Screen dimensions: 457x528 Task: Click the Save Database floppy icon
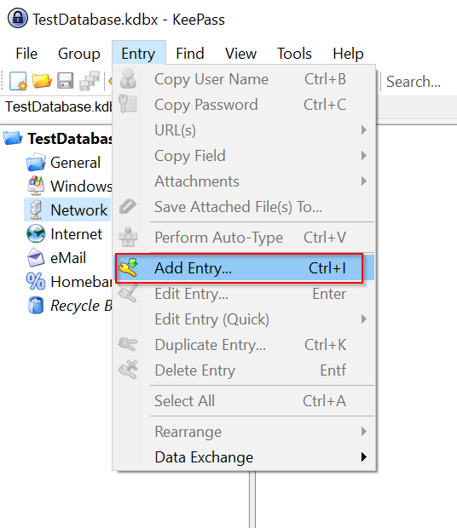click(x=66, y=81)
